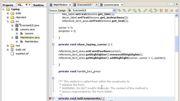
Task: Click the Lessons class icon in the tree
Action: coord(21,33)
